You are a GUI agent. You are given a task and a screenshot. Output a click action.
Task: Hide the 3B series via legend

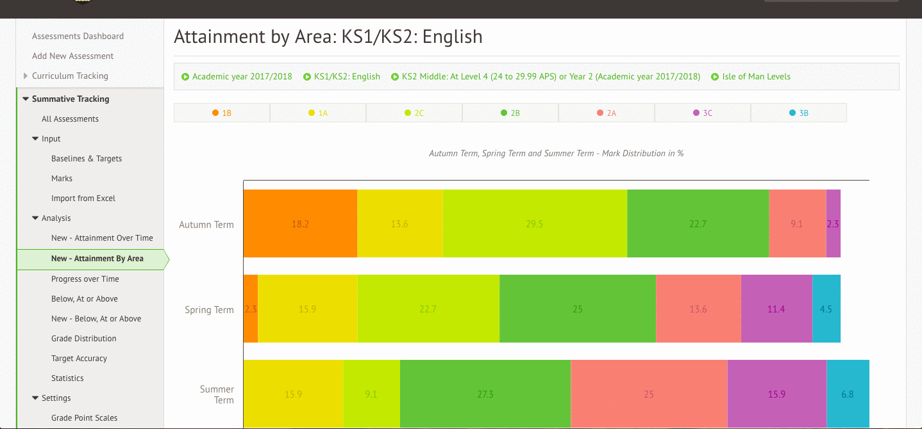tap(798, 113)
